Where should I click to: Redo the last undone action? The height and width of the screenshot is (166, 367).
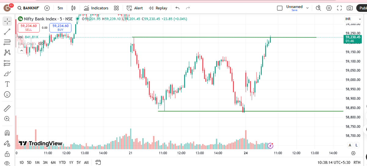pyautogui.click(x=188, y=8)
